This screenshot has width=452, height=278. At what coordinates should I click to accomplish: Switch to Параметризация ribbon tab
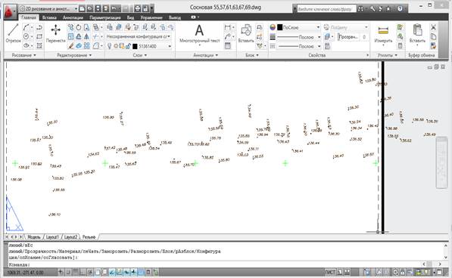click(105, 17)
